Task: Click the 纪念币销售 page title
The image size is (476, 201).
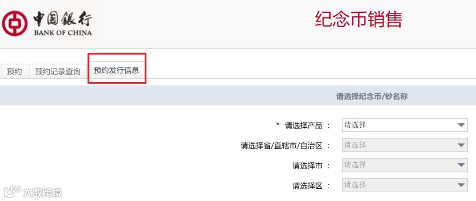Action: tap(359, 20)
